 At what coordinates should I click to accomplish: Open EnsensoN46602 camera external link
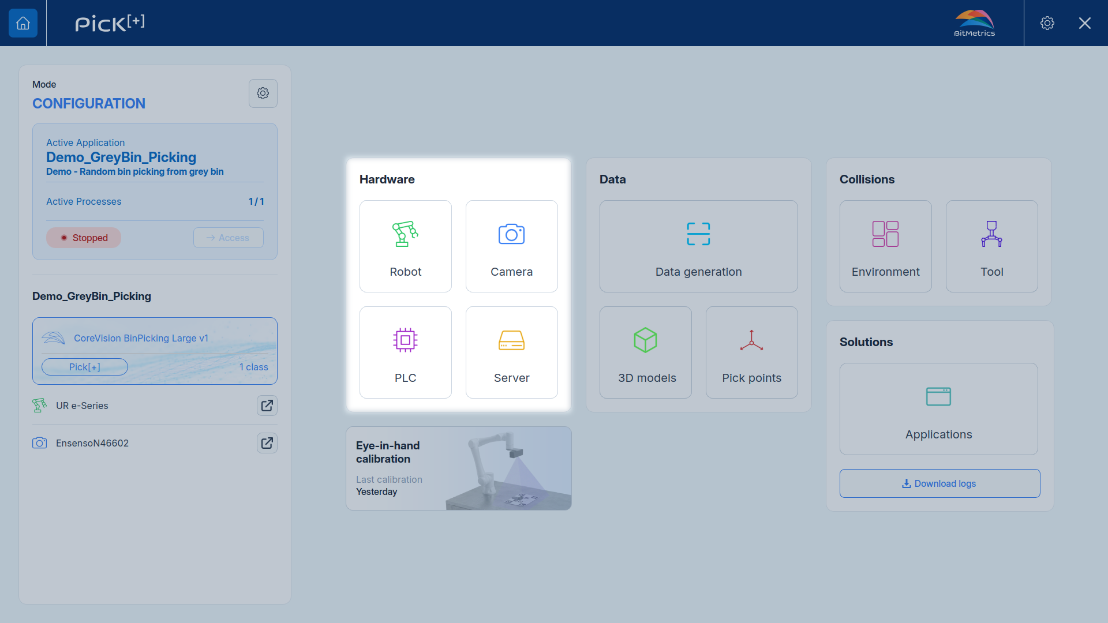tap(267, 443)
